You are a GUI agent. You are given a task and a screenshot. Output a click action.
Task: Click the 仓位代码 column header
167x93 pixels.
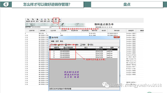click(x=53, y=31)
